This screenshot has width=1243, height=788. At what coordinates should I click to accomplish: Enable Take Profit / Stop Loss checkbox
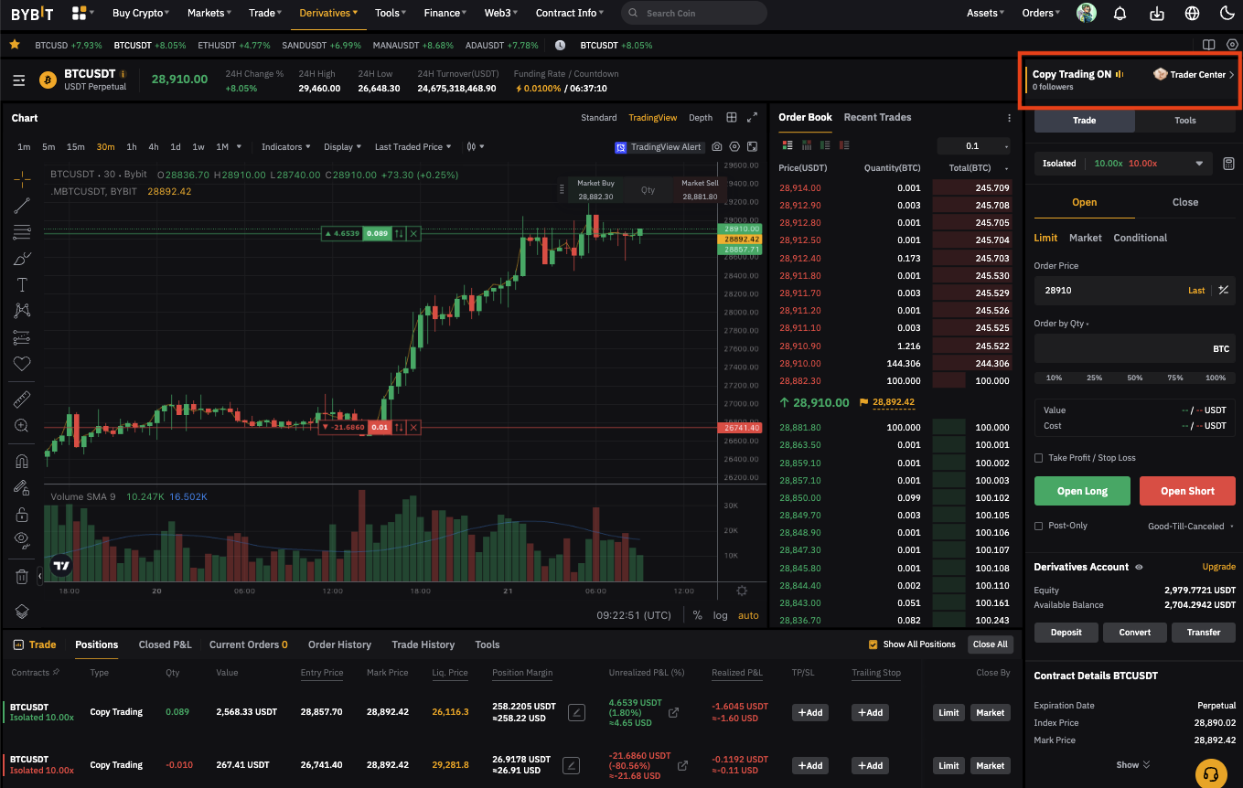point(1038,458)
